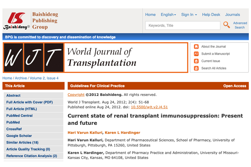
Task: Open Search All Articles link
Action: coord(214,68)
